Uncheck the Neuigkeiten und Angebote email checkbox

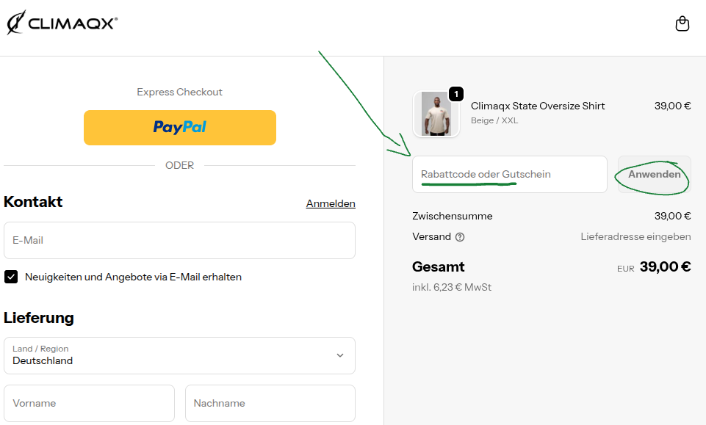pyautogui.click(x=11, y=277)
